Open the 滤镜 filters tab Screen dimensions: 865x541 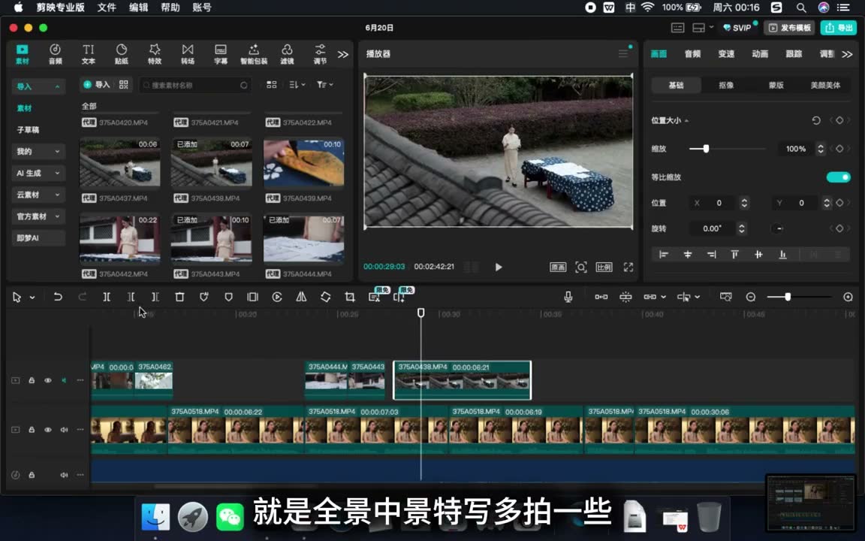pyautogui.click(x=287, y=54)
